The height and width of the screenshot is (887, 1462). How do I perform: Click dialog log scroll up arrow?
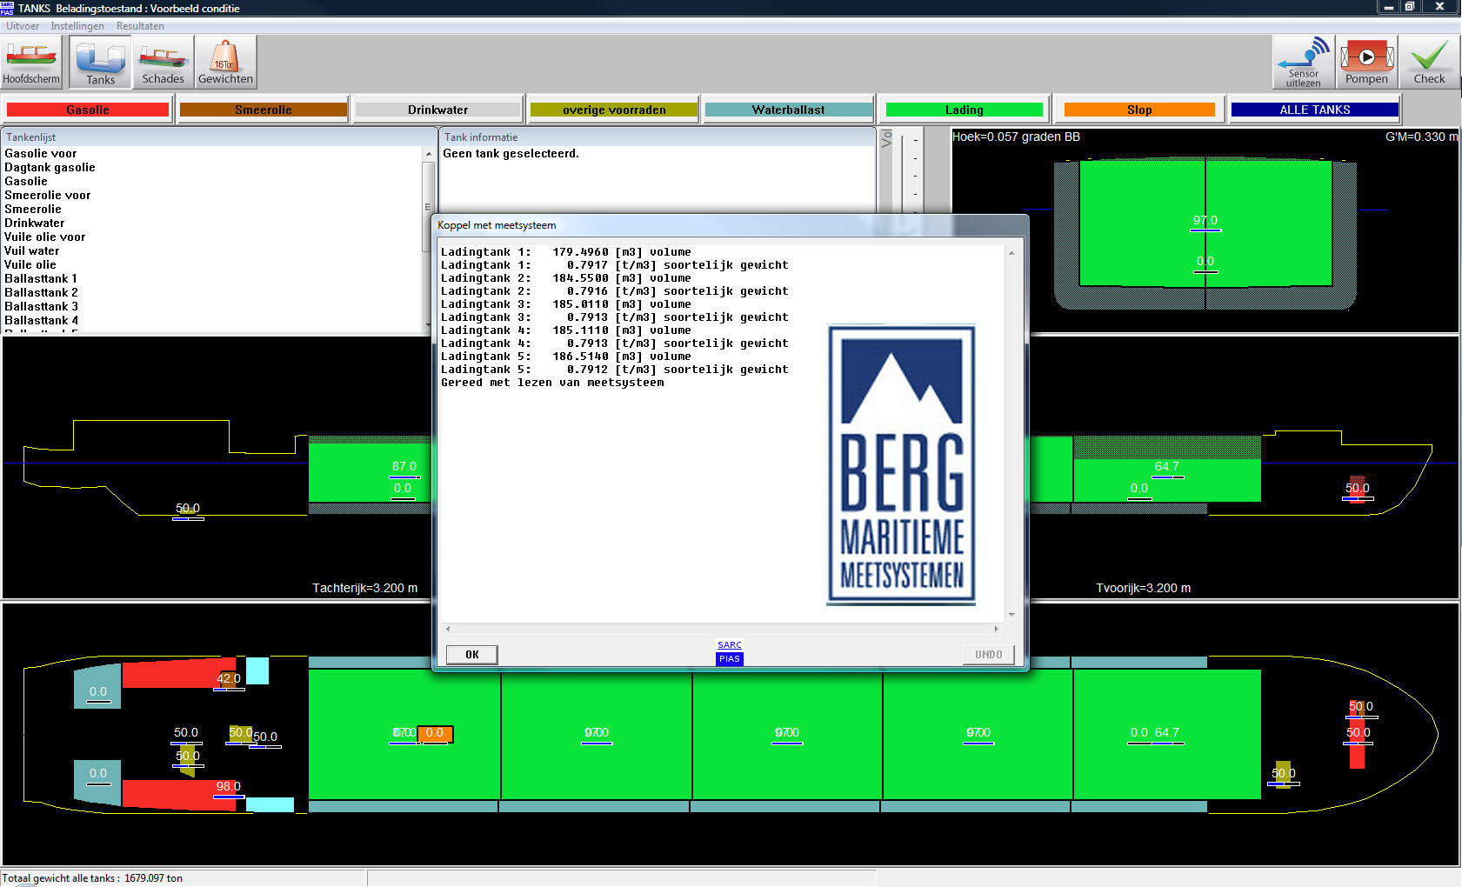[1011, 253]
